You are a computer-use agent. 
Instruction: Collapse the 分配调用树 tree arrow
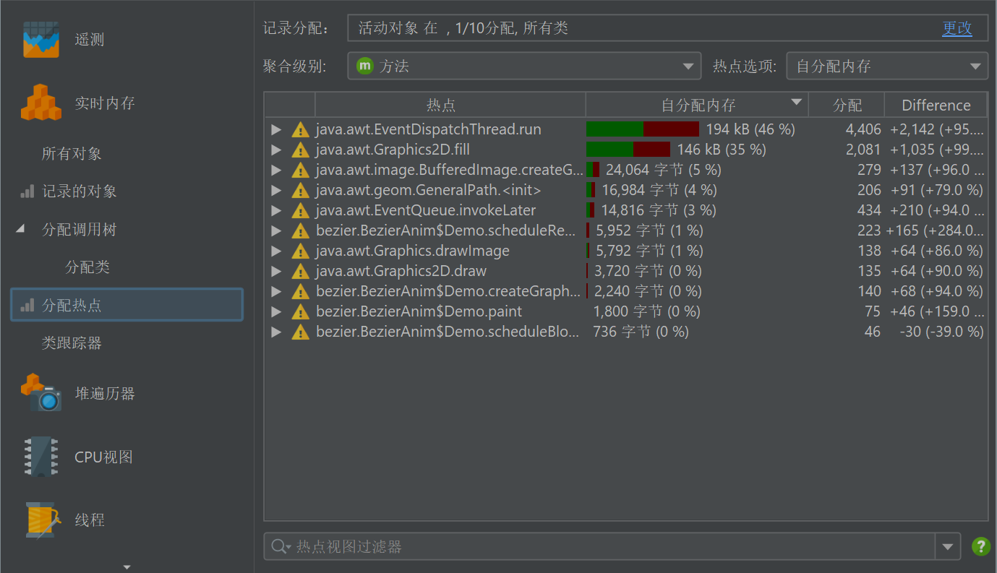20,229
